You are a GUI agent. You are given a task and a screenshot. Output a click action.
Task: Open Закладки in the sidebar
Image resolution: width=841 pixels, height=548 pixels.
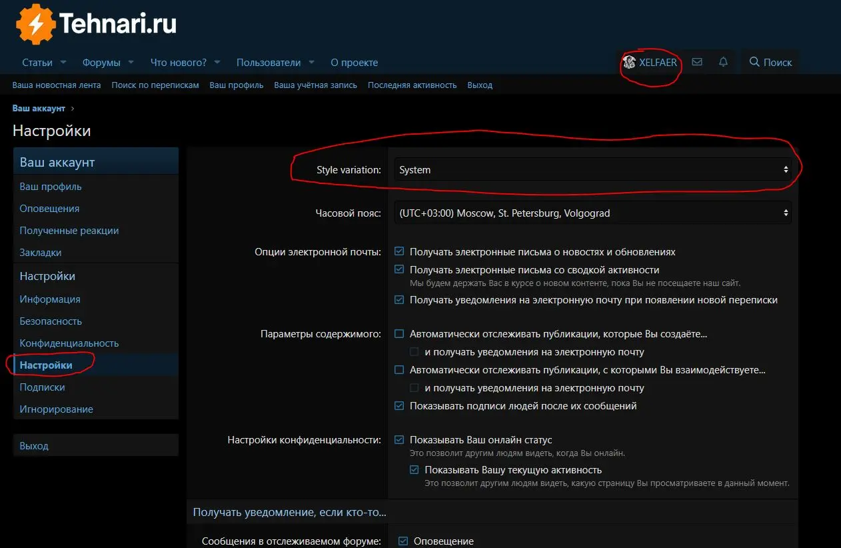(x=41, y=252)
